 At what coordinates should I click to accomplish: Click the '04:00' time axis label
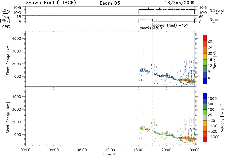(x=54, y=150)
